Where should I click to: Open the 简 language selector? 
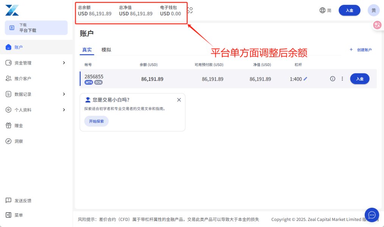(329, 11)
